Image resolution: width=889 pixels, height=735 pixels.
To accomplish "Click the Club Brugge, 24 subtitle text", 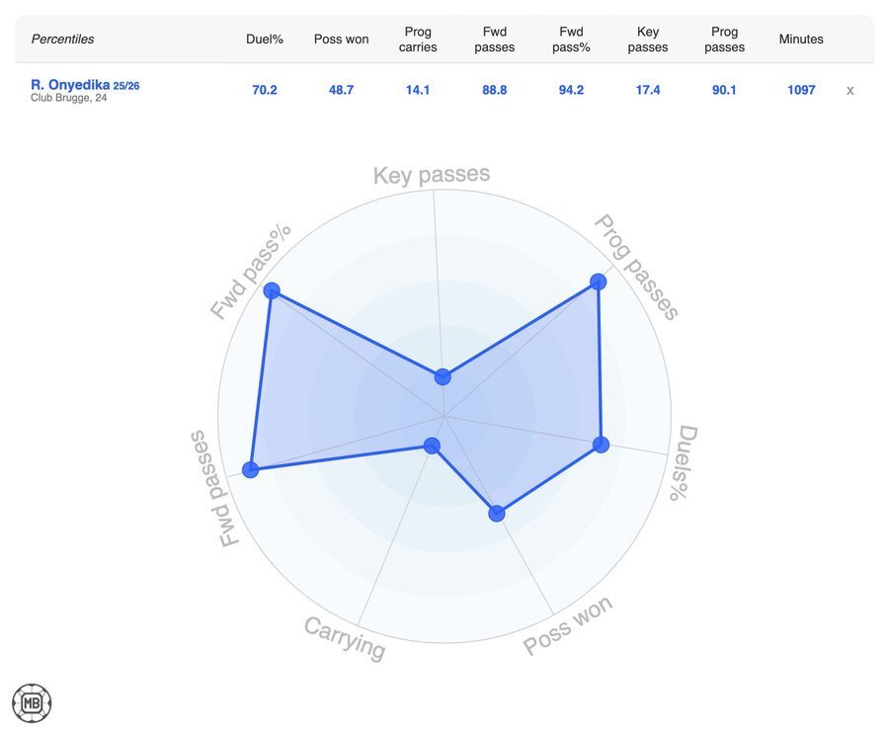I will pyautogui.click(x=69, y=98).
